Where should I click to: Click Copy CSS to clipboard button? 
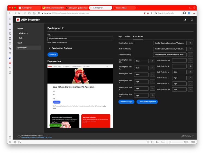point(147,102)
